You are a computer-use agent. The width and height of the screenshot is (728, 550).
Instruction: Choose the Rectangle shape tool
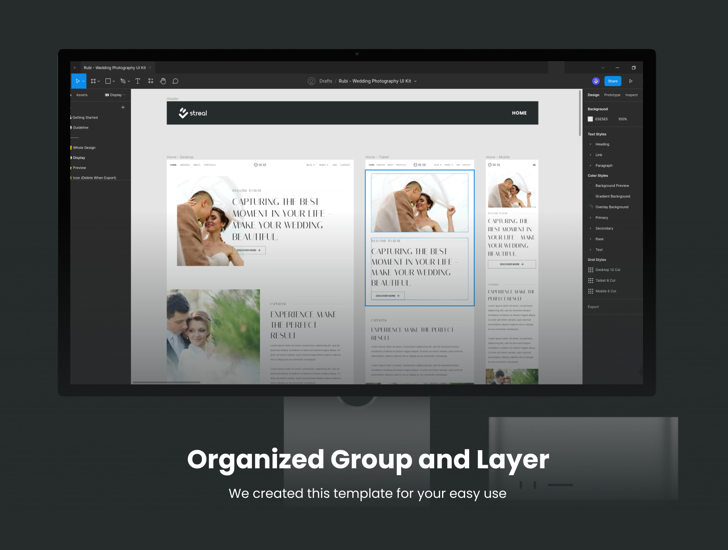tap(108, 81)
